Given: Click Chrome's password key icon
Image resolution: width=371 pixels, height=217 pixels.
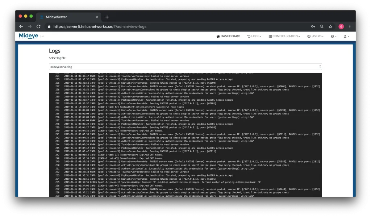Looking at the screenshot, I should point(313,26).
